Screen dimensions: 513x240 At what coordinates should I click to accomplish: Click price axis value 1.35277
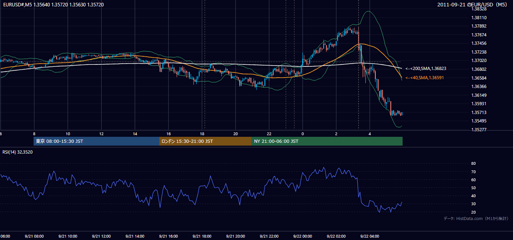pyautogui.click(x=479, y=130)
